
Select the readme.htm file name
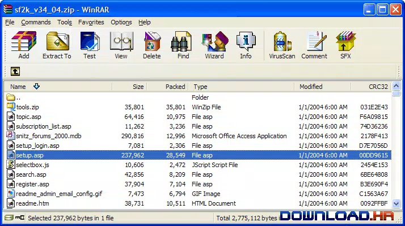(32, 203)
